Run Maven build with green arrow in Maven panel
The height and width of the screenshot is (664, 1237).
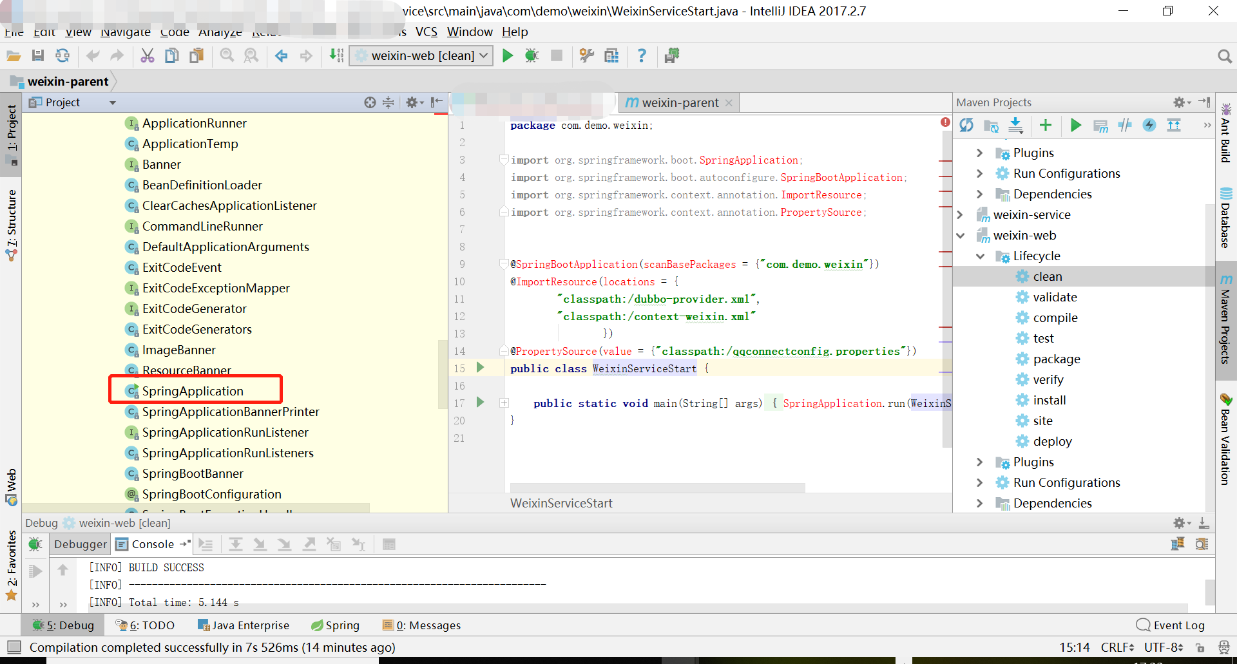coord(1076,125)
